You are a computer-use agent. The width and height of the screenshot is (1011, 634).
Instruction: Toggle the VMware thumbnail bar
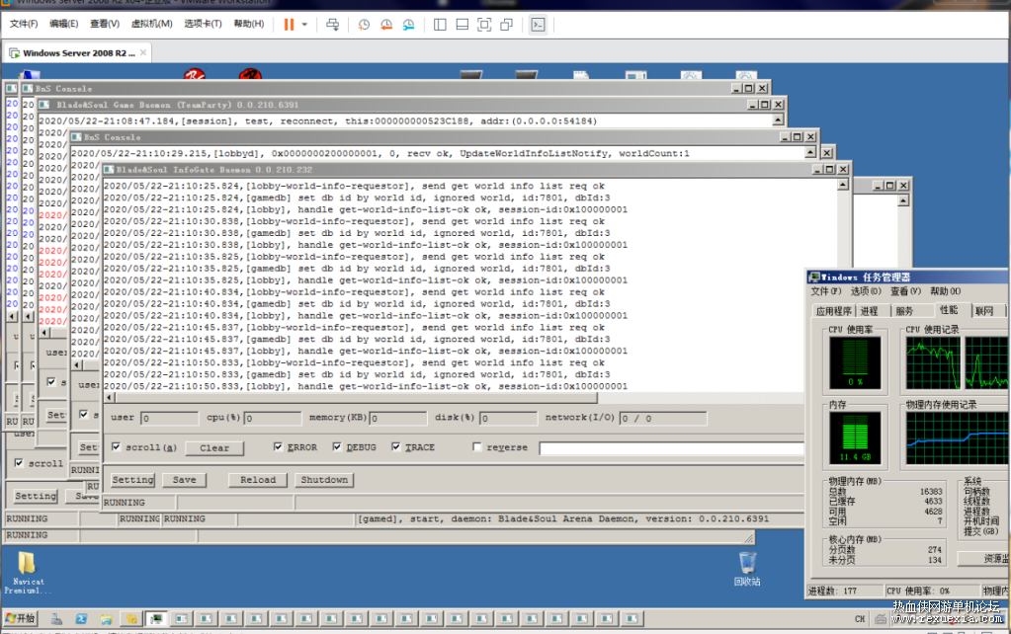[x=463, y=25]
